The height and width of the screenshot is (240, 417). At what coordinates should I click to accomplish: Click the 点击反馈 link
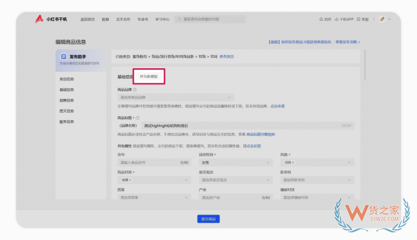254,146
